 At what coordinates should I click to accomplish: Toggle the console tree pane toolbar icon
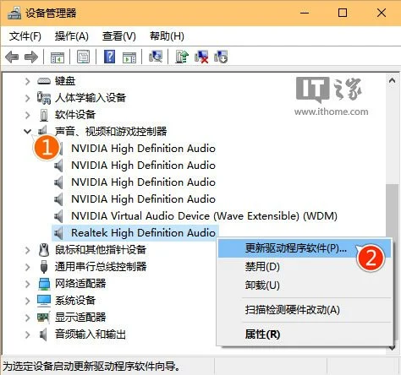click(58, 57)
